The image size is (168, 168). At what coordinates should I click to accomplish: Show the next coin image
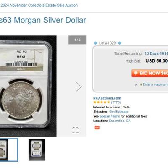point(79,86)
